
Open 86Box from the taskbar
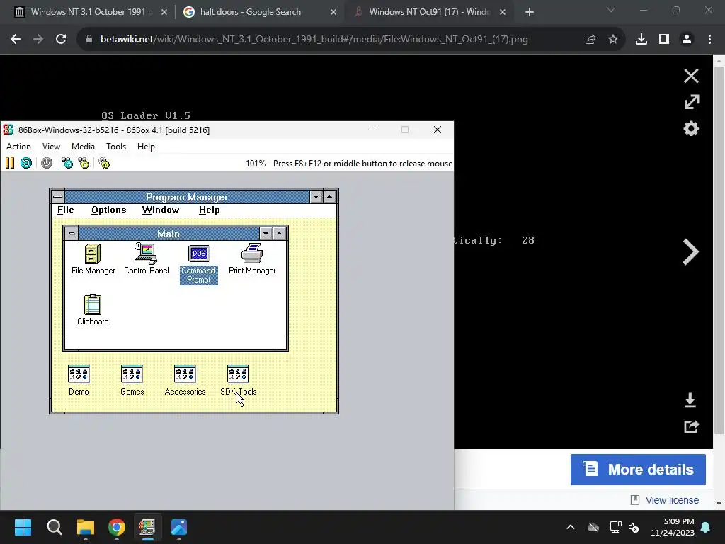[147, 527]
